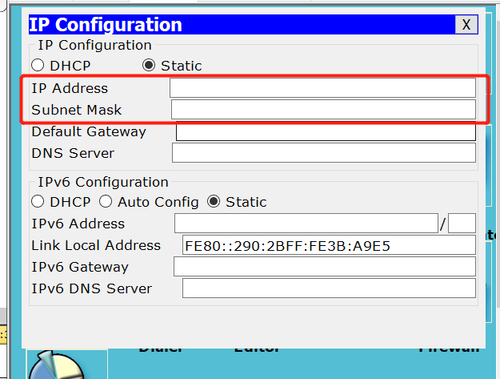Viewport: 500px width, 379px height.
Task: Select the IPv4 Static radio button
Action: 148,66
